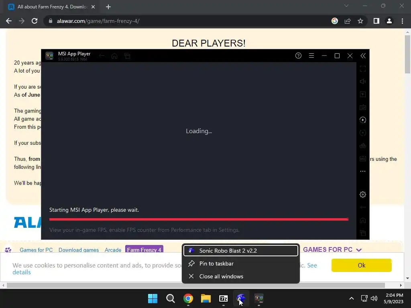411x308 pixels.
Task: Click the volume speaker icon in MSI sidebar
Action: pyautogui.click(x=363, y=81)
